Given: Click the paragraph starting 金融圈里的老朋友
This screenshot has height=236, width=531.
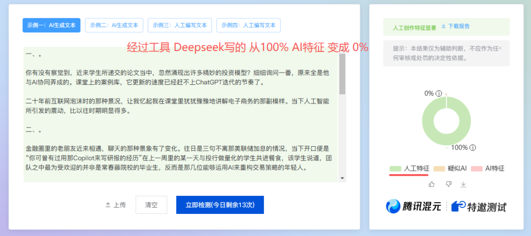Looking at the screenshot, I should (x=179, y=158).
